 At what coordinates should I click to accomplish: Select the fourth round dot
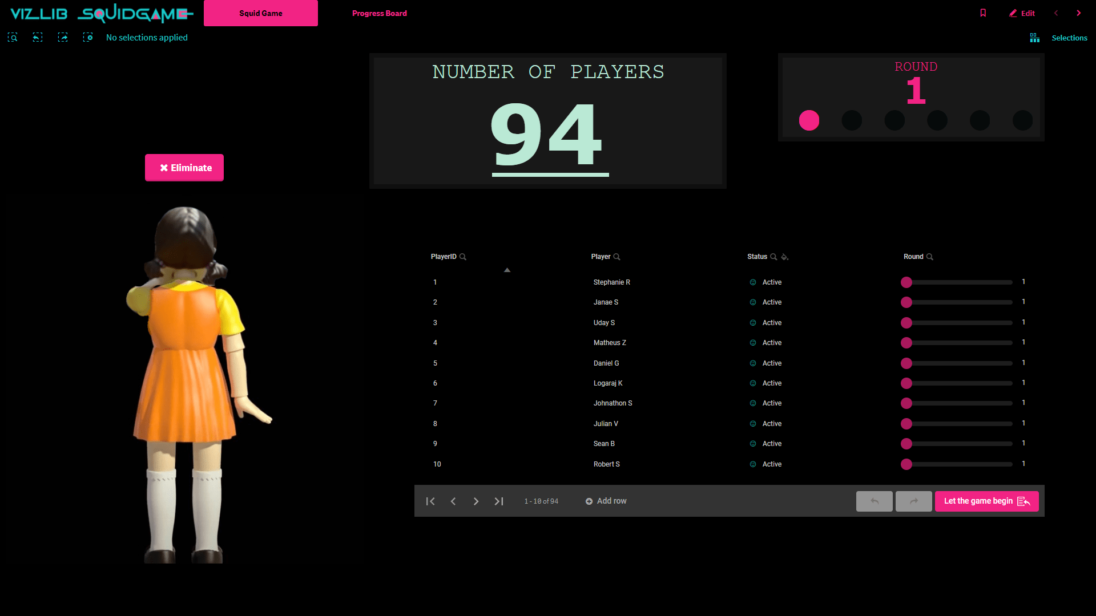coord(937,120)
